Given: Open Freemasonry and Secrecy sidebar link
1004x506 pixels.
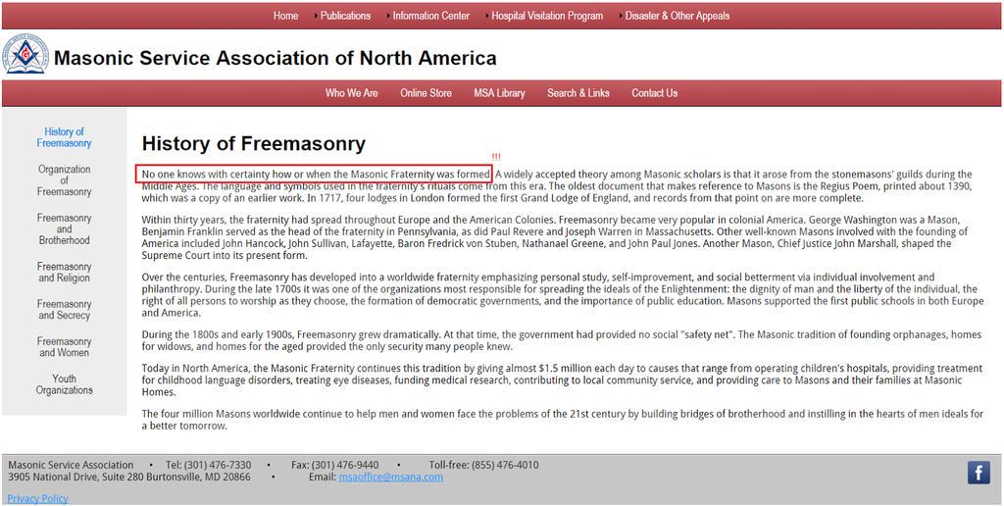Looking at the screenshot, I should point(64,309).
